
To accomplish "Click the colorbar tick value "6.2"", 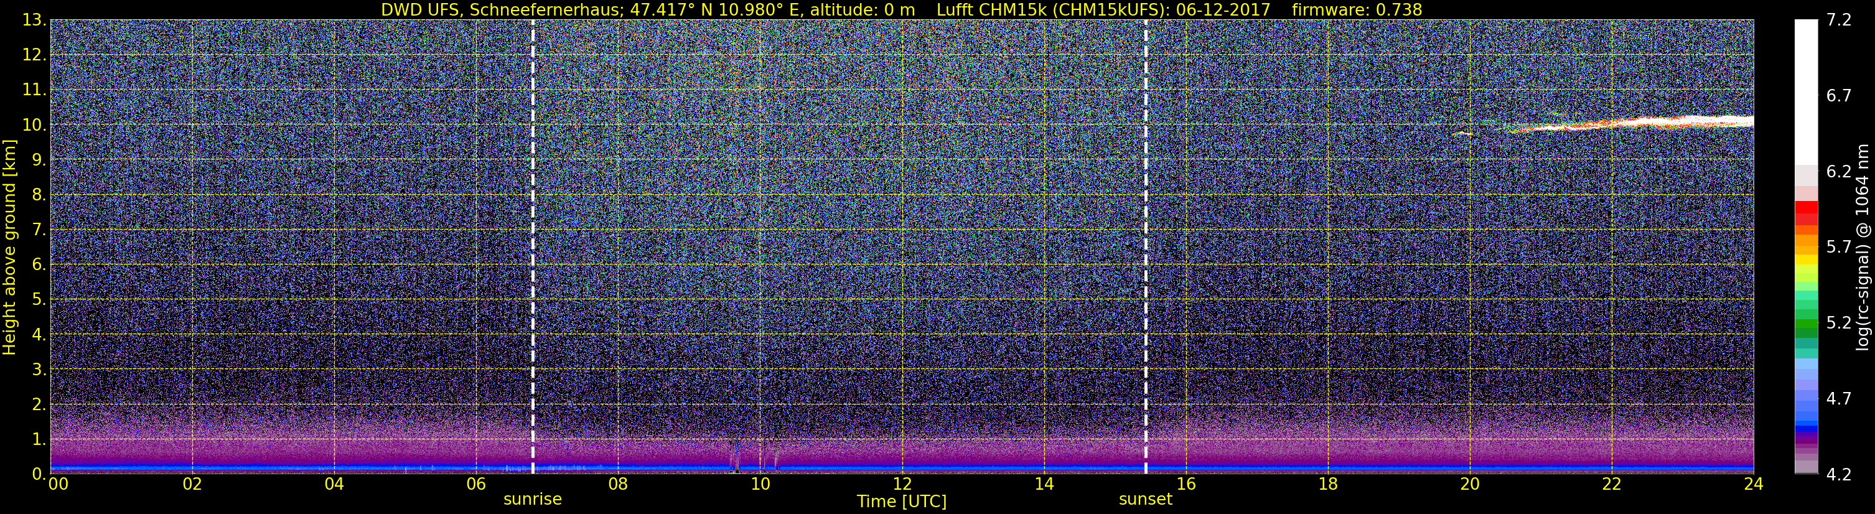I will click(x=1839, y=172).
